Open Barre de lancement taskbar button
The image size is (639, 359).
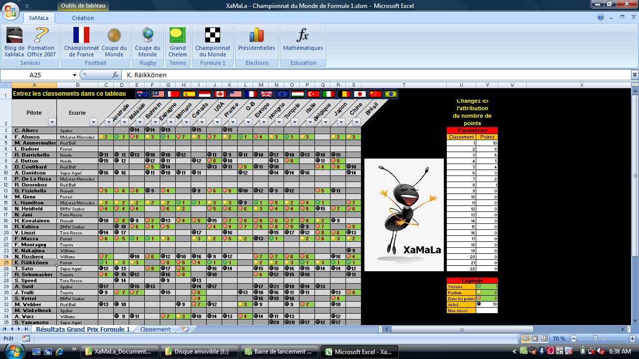(x=280, y=352)
